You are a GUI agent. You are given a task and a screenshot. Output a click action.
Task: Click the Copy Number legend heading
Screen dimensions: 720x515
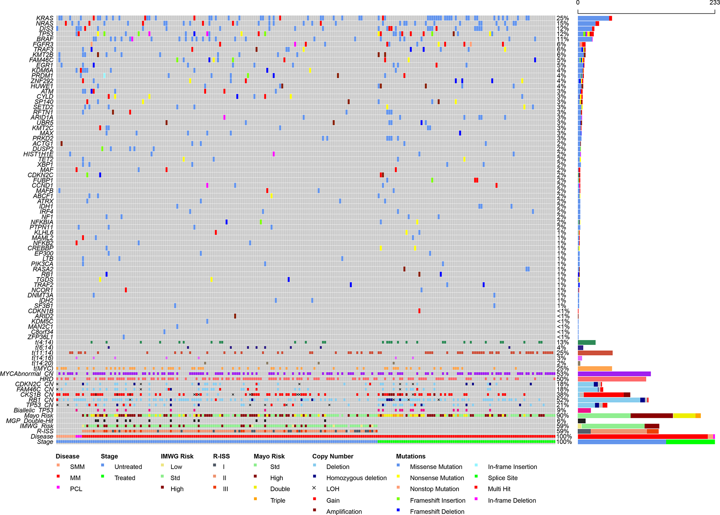click(x=333, y=456)
